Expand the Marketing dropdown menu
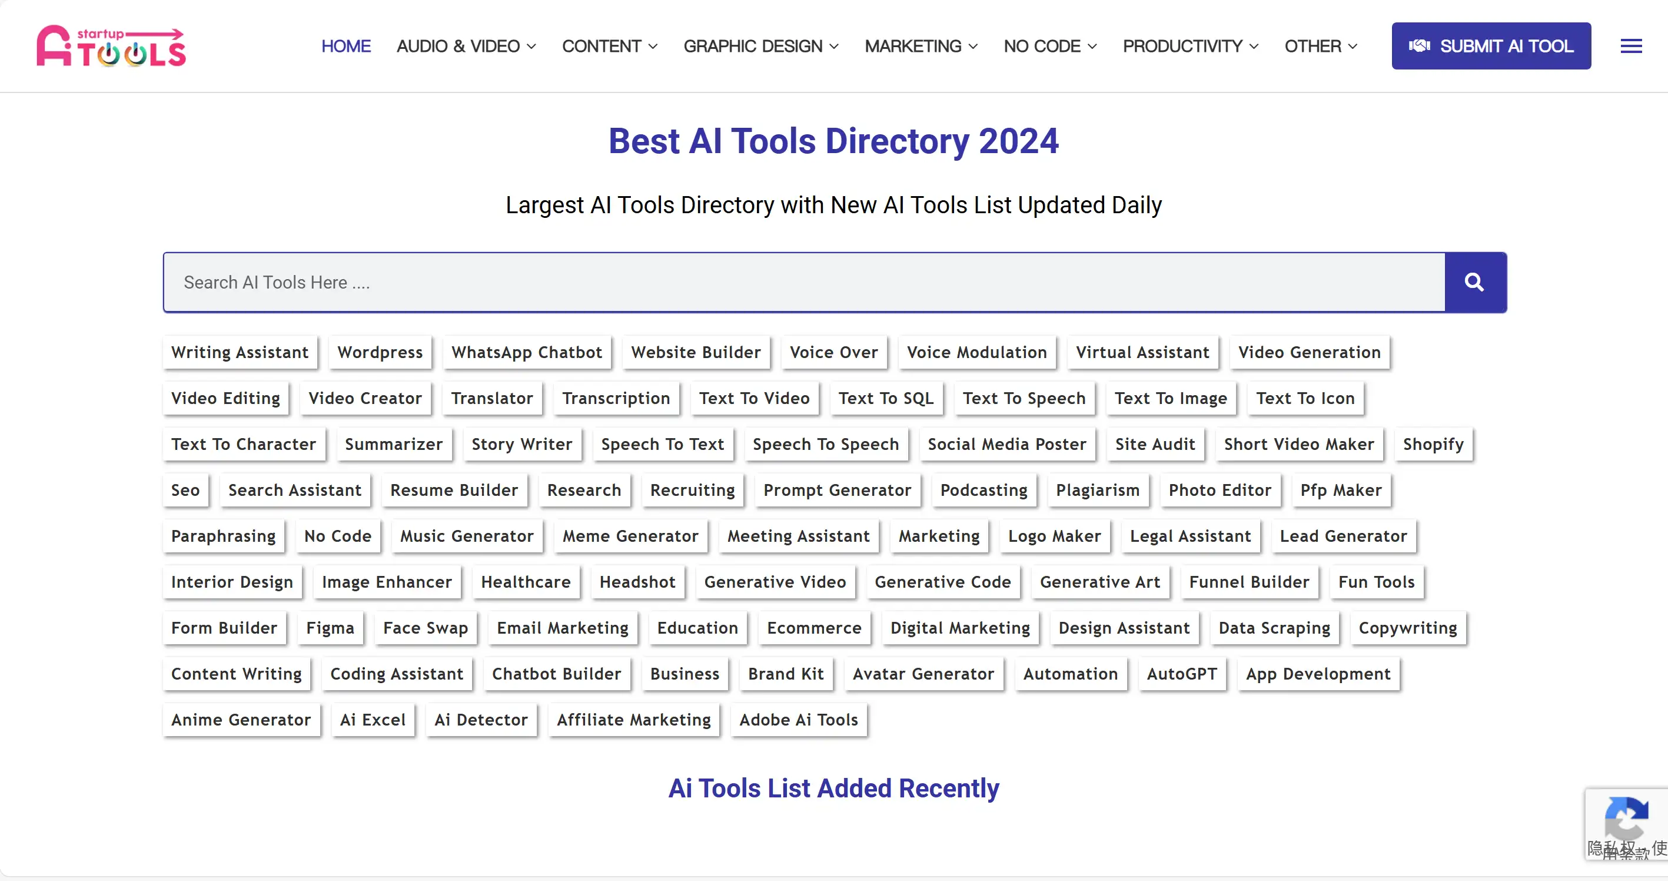This screenshot has width=1668, height=881. click(x=921, y=46)
